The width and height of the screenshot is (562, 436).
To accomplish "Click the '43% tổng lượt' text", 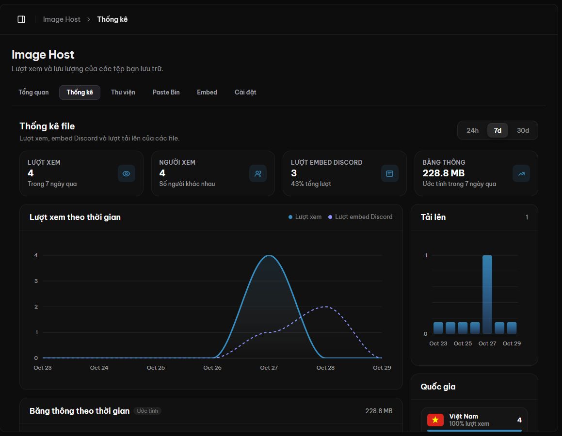I will (x=311, y=184).
